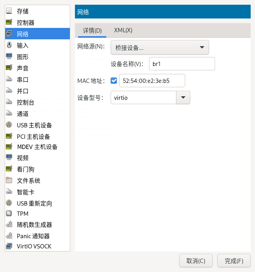Switch to the 详情(D) tab

coord(92,30)
